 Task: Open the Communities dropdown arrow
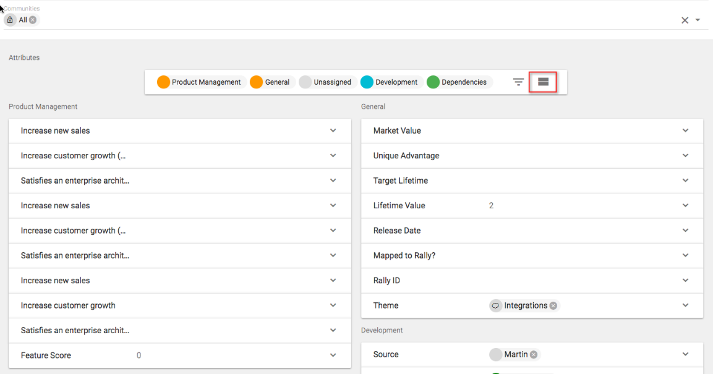click(x=698, y=20)
